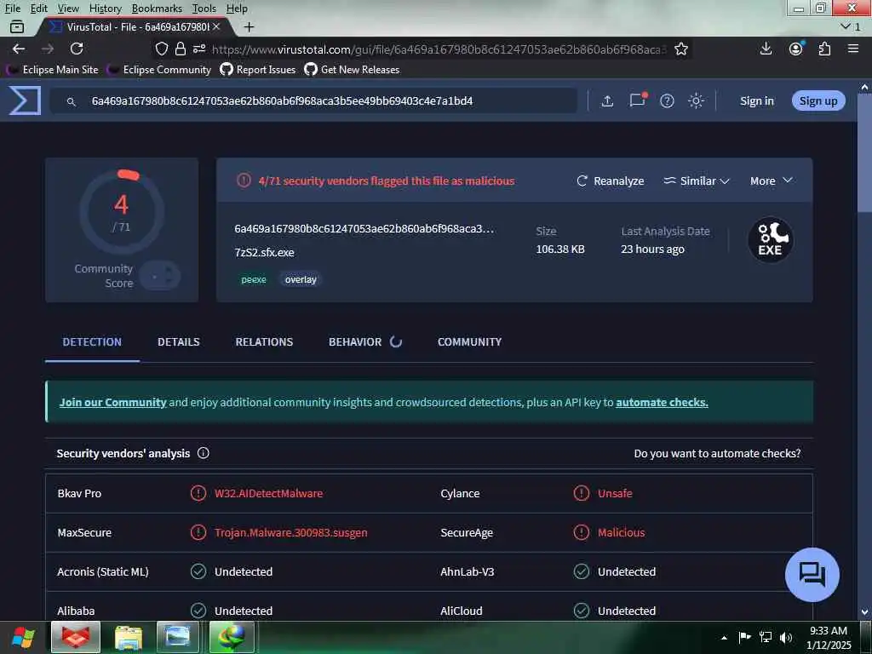Screen dimensions: 872x654
Task: Open the browser account icon
Action: (796, 49)
